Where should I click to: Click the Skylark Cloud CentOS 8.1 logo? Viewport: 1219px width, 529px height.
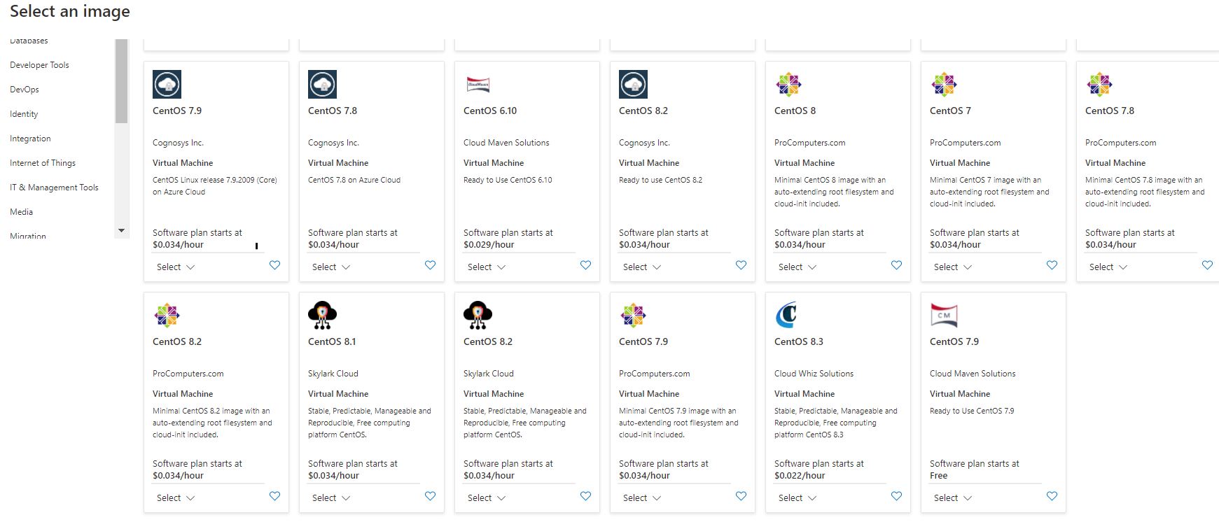tap(322, 315)
